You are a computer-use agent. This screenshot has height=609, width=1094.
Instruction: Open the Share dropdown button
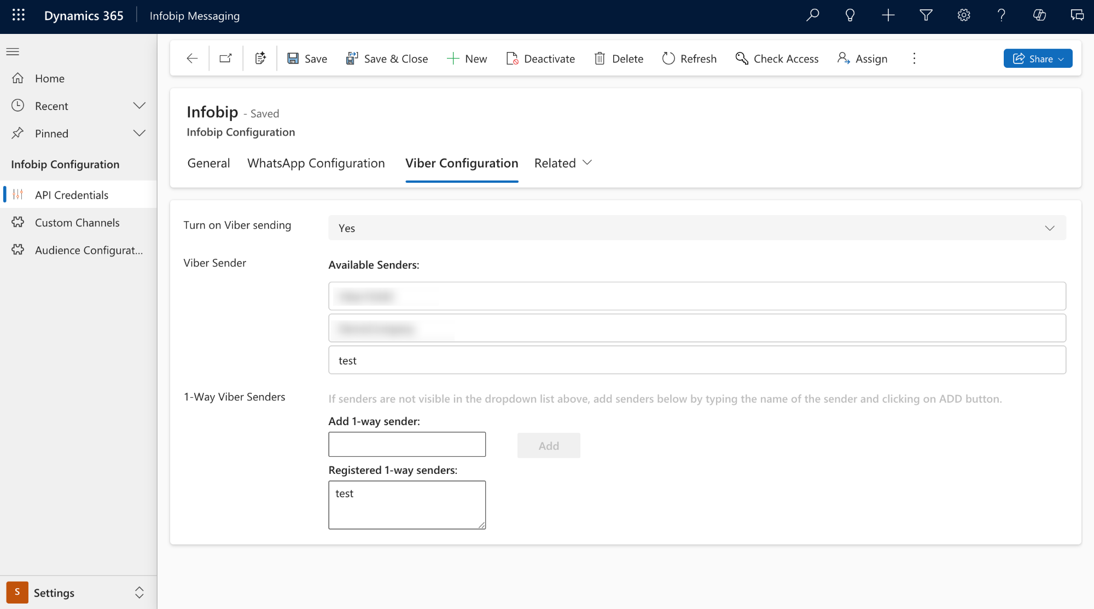(x=1038, y=59)
